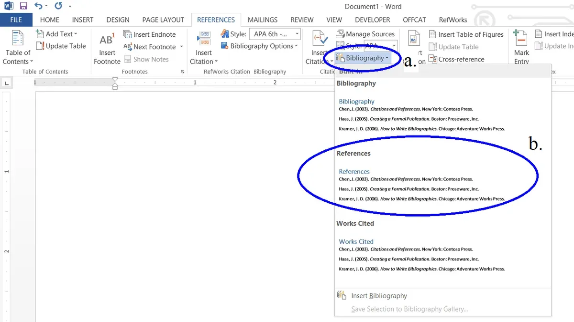Click the RefWorks Insert Citation icon

204,39
